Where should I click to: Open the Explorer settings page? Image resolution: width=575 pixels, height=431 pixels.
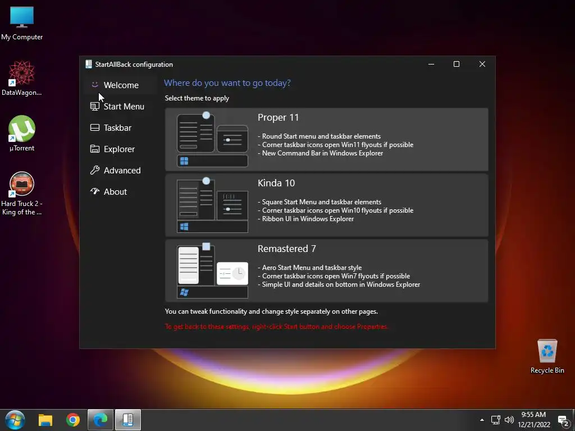pos(121,149)
